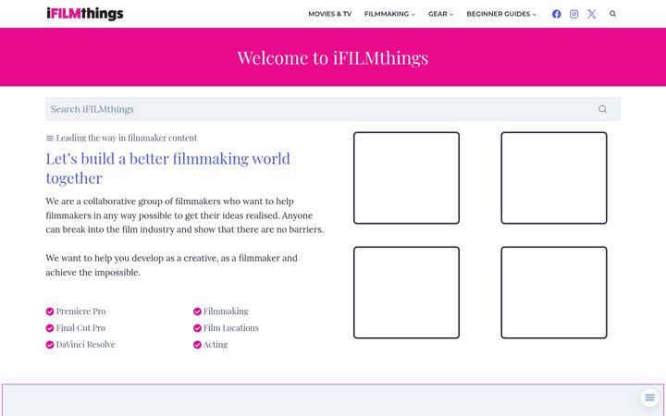666x416 pixels.
Task: Click the bottom-left empty image card
Action: (x=406, y=292)
